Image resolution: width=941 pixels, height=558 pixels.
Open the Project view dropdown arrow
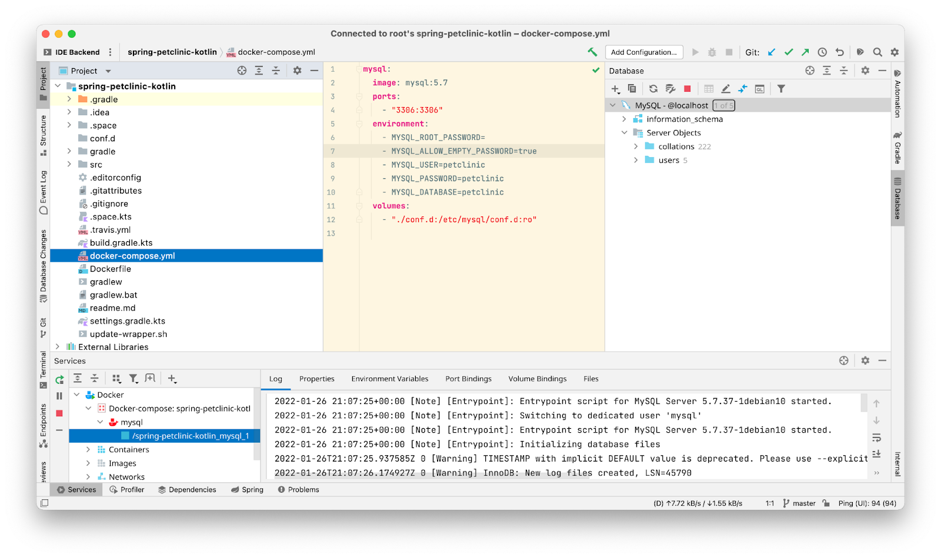[x=108, y=71]
